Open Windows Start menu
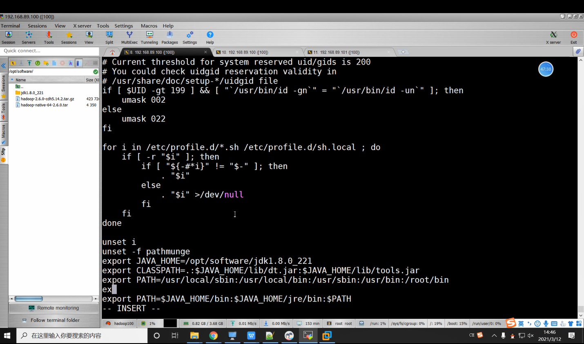Screen dimensions: 584x344 click(x=7, y=336)
